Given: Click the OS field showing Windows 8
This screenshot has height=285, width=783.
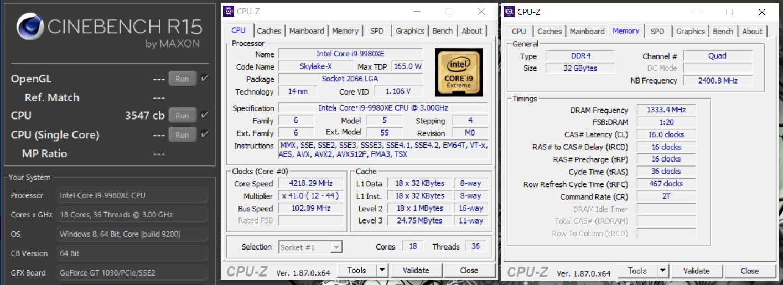Looking at the screenshot, I should [x=133, y=234].
